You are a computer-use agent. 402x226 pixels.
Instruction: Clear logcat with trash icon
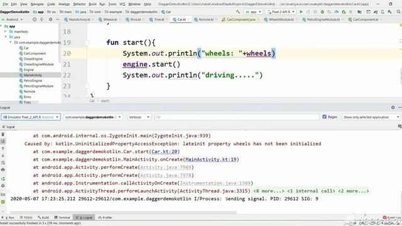tap(3, 134)
